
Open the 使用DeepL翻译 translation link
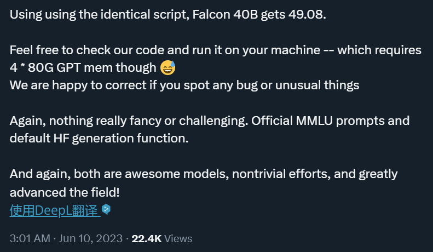point(55,210)
